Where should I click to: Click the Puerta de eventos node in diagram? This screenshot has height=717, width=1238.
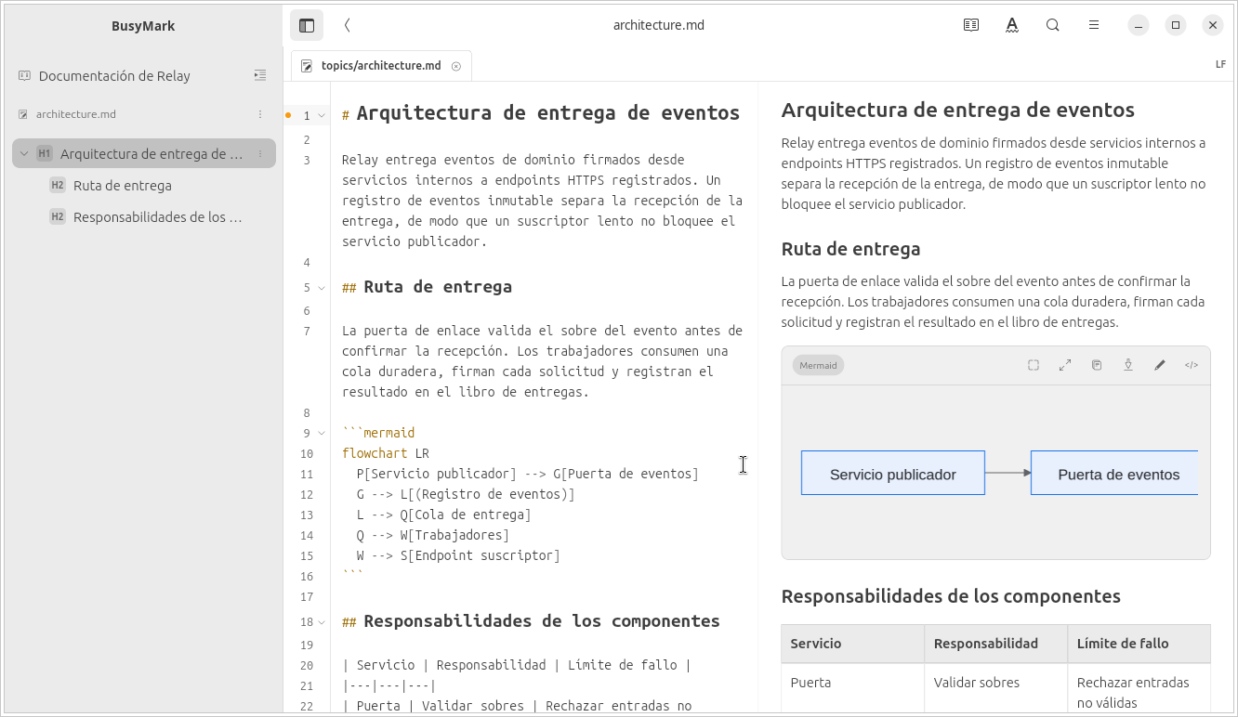(1114, 473)
